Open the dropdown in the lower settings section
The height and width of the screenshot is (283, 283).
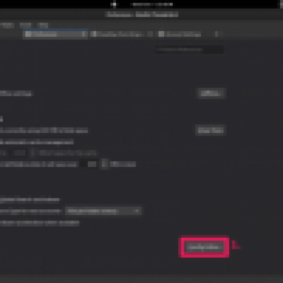pyautogui.click(x=103, y=211)
